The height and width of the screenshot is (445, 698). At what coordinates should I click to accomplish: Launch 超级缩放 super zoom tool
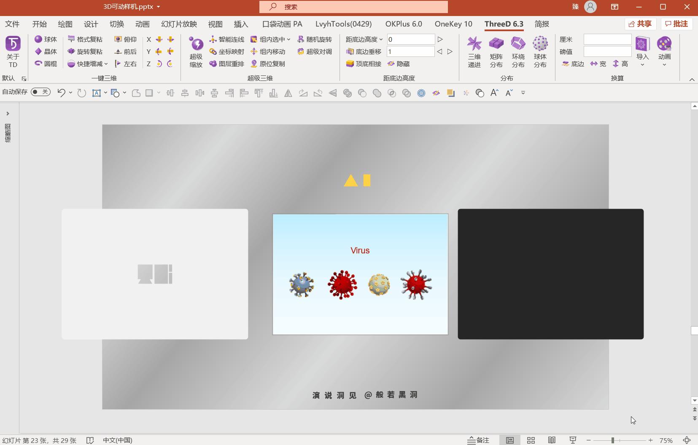tap(196, 52)
